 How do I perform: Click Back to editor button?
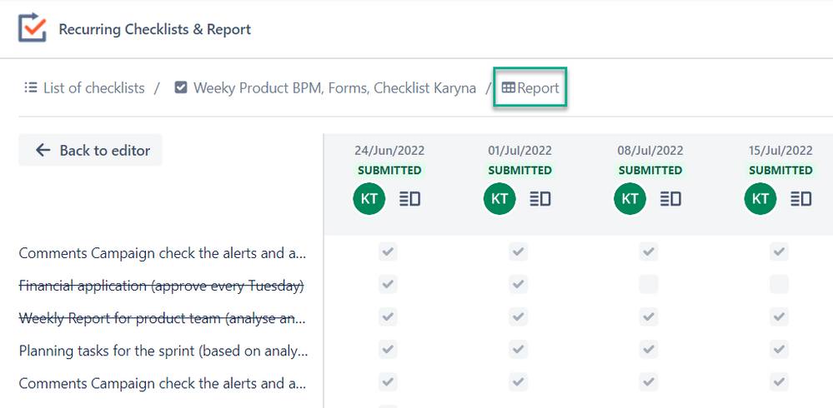point(90,150)
